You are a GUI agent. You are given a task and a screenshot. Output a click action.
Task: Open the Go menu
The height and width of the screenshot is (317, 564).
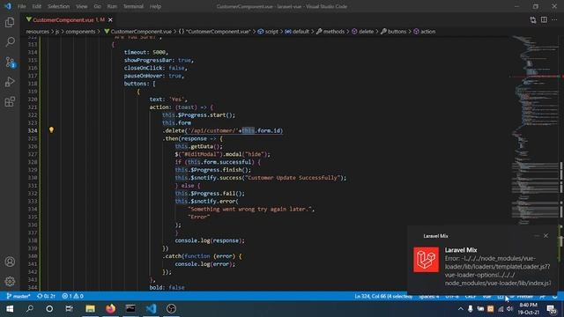(x=97, y=6)
